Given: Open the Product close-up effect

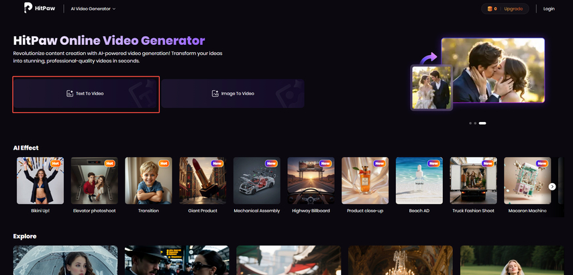Looking at the screenshot, I should [x=365, y=180].
